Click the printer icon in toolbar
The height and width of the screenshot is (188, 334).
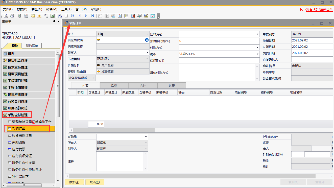12,16
